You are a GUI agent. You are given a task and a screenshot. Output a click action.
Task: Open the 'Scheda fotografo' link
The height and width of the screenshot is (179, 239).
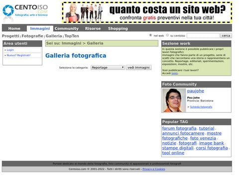[201, 107]
